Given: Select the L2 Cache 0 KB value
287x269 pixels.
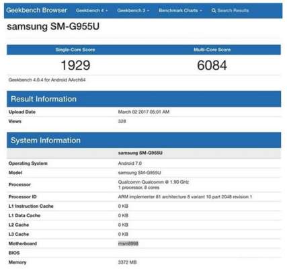Looking at the screenshot, I should coord(123,225).
